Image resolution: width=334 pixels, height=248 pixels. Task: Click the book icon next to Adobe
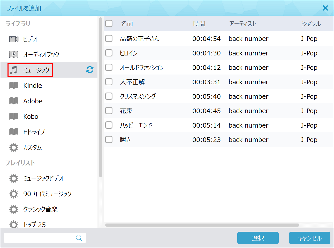click(x=14, y=101)
